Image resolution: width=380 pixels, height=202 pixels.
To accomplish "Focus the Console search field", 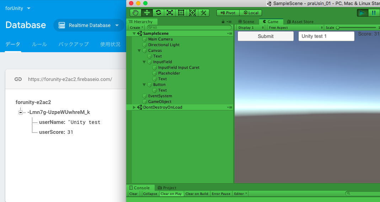I will pyautogui.click(x=363, y=193).
